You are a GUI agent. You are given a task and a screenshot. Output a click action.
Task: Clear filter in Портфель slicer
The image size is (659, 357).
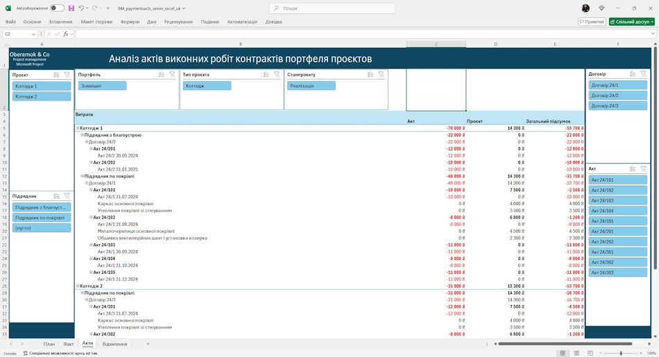[x=172, y=74]
